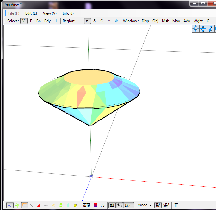Screen dimensions: 216x210
Task: Toggle the 軸 axis display button
Action: point(112,205)
